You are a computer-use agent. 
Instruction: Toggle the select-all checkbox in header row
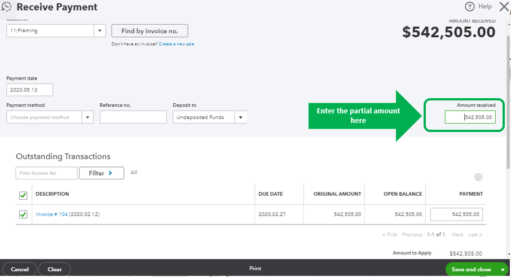point(23,195)
